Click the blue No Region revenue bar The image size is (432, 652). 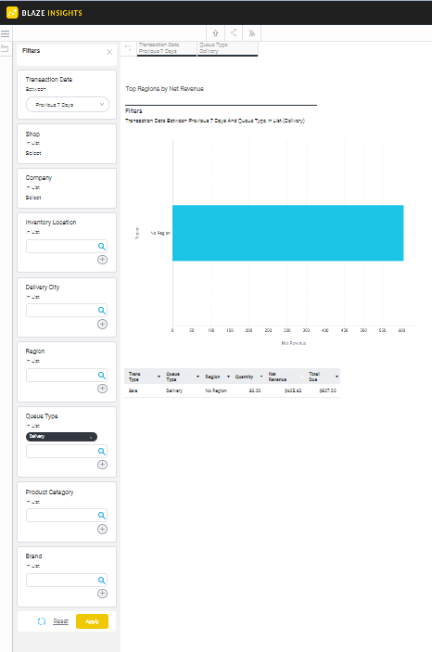tap(287, 233)
